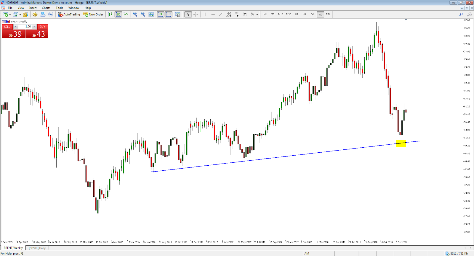Switch to D1 daily timeframe
The width and height of the screenshot is (474, 256).
pyautogui.click(x=312, y=14)
